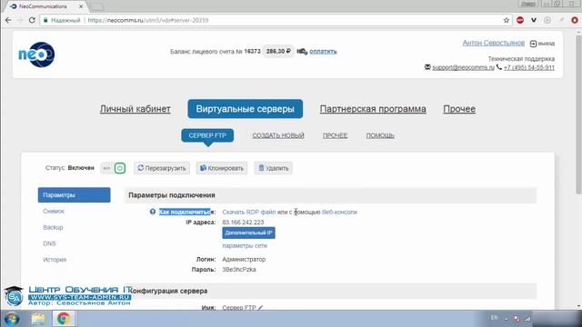This screenshot has width=582, height=327.
Task: Open Backup in the side menu
Action: (53, 227)
